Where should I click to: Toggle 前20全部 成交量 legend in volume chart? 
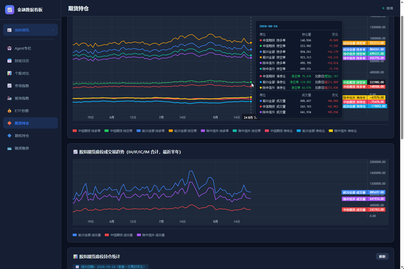click(x=86, y=235)
